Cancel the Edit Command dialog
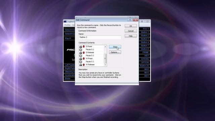 (x=131, y=31)
